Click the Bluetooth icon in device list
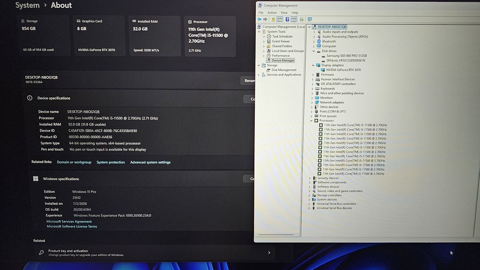 319,41
